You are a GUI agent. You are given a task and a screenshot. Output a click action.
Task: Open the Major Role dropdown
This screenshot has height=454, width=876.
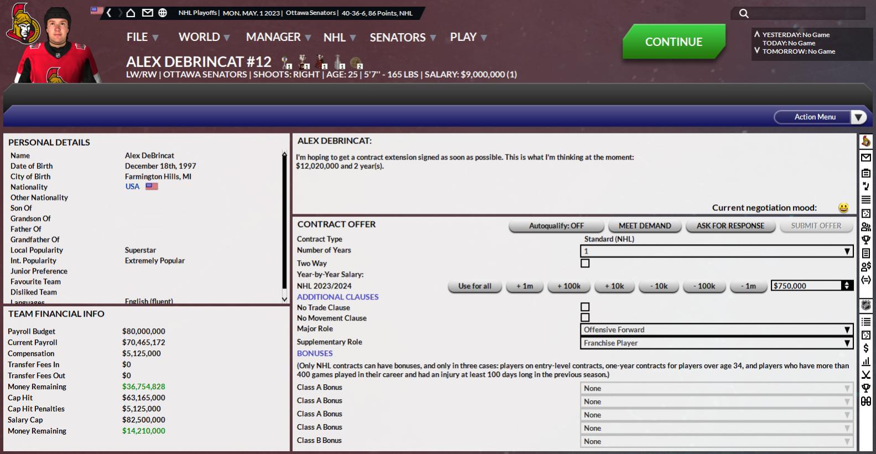[716, 330]
